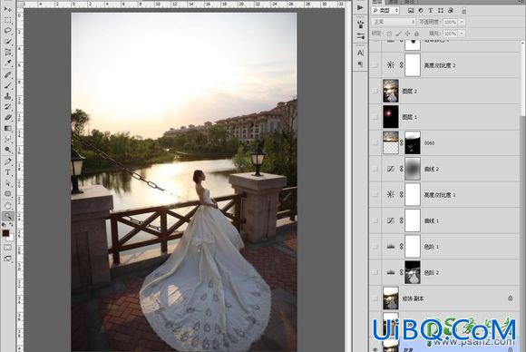Swap foreground and background colors
Screen dimensions: 526x352
point(12,225)
